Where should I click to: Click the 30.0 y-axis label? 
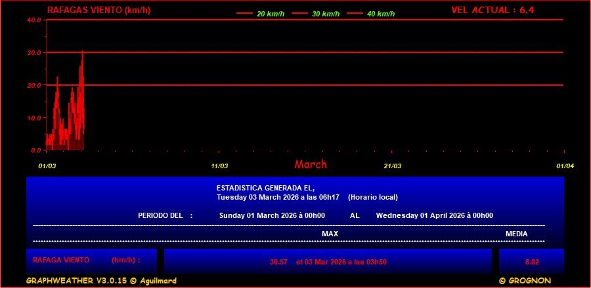34,52
